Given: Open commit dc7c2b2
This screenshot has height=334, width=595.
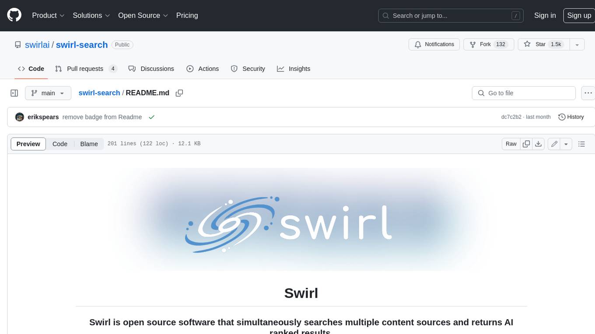Looking at the screenshot, I should tap(511, 117).
